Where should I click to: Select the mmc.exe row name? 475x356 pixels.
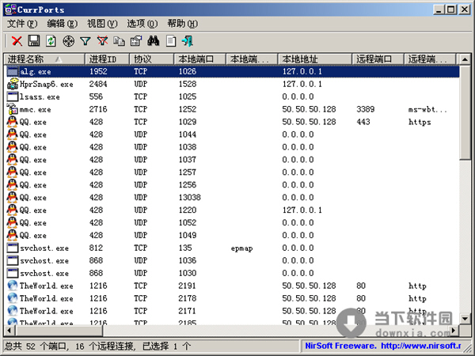click(35, 110)
